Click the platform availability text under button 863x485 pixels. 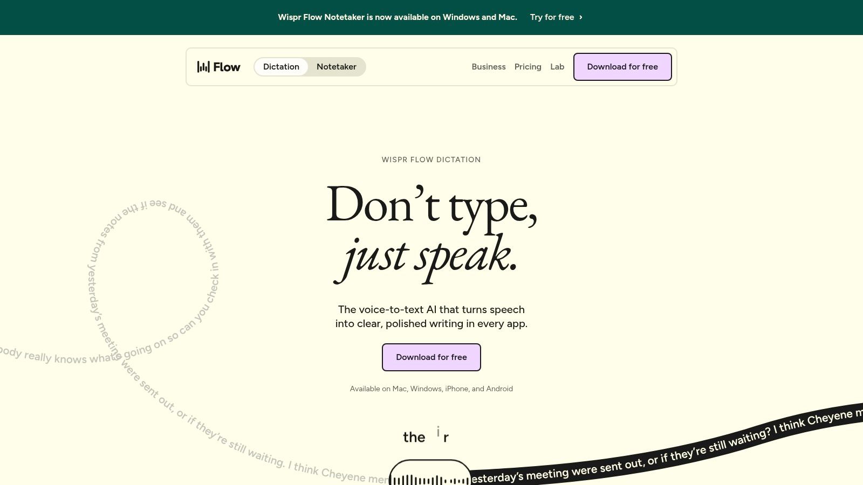point(432,389)
